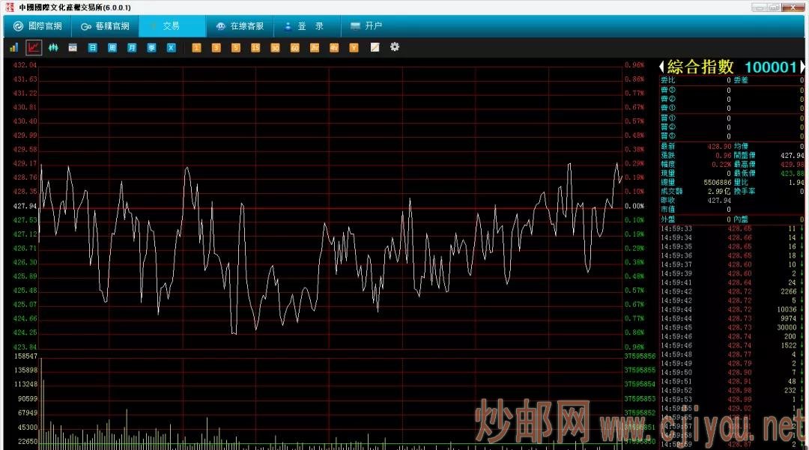
Task: Click the 量比 value 1.94
Action: tap(796, 183)
